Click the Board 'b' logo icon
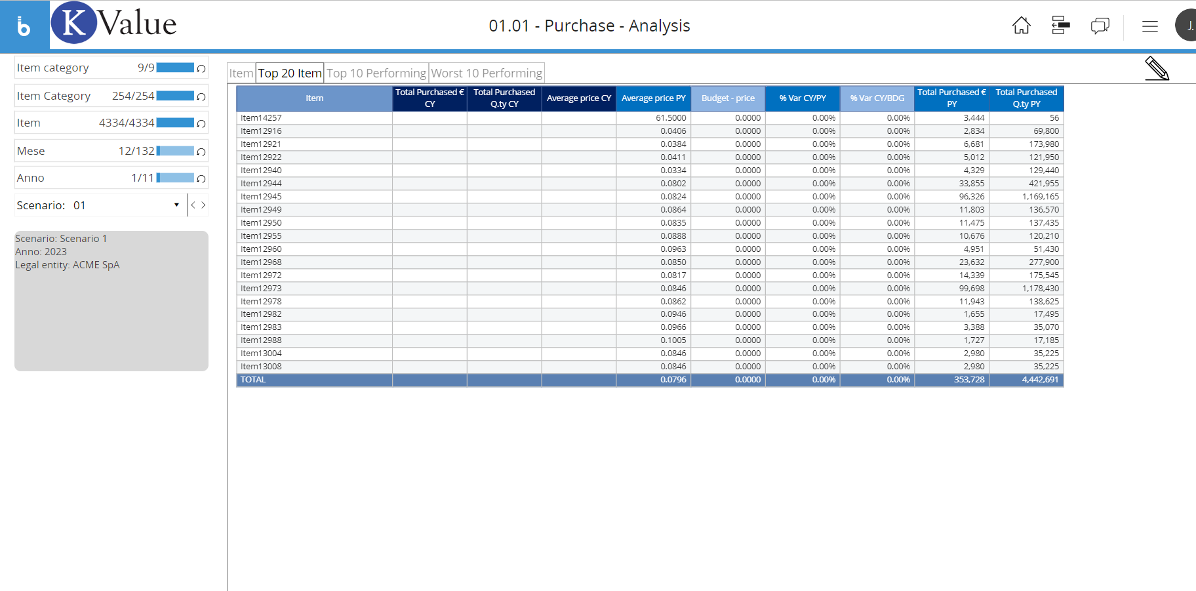 [x=24, y=26]
